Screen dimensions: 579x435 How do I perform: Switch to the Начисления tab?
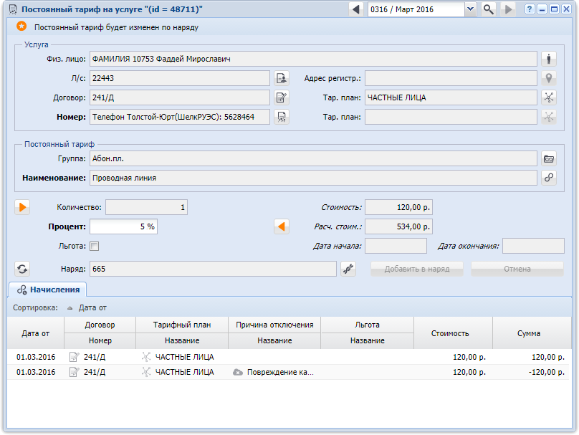pyautogui.click(x=48, y=290)
